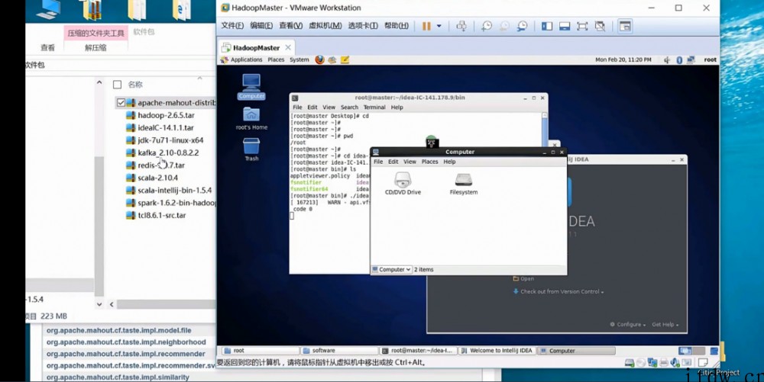The height and width of the screenshot is (382, 764).
Task: Open GNOME Places menu in top panel
Action: 276,59
